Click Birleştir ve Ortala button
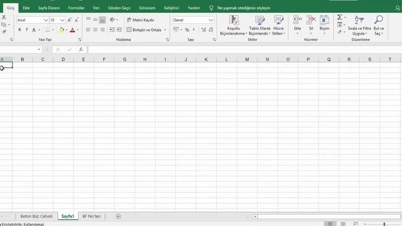The image size is (402, 226). coord(144,30)
